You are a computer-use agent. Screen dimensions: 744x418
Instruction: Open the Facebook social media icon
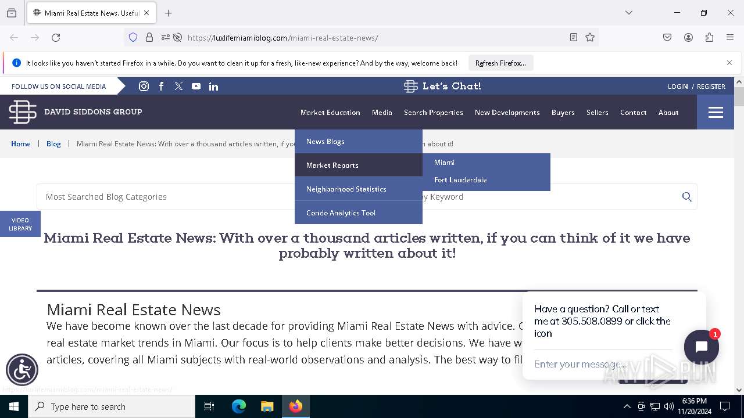point(162,86)
